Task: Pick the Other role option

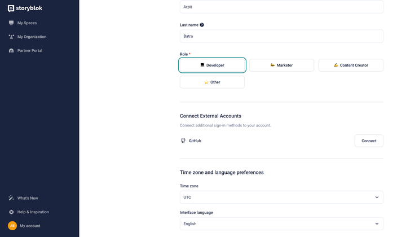Action: point(212,82)
